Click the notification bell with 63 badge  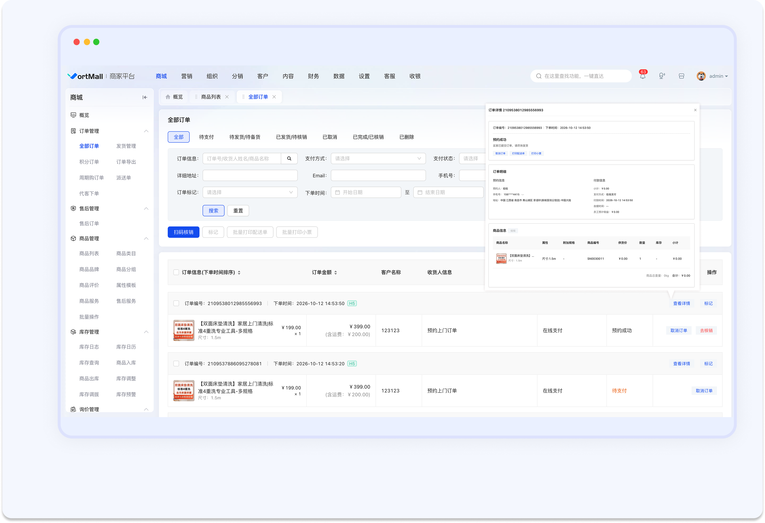tap(642, 76)
